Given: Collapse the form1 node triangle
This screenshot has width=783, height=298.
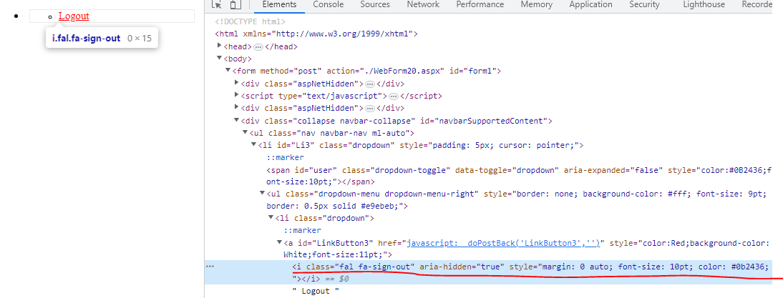Looking at the screenshot, I should 228,71.
